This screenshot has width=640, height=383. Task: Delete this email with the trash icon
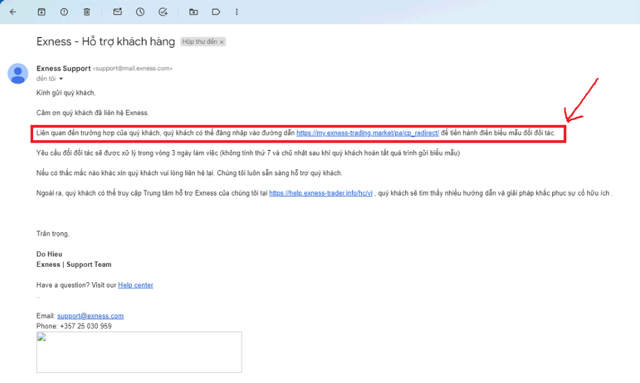coord(87,12)
